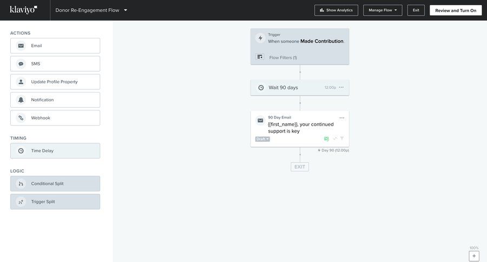Select the Webhook action block
487x262 pixels.
[55, 118]
